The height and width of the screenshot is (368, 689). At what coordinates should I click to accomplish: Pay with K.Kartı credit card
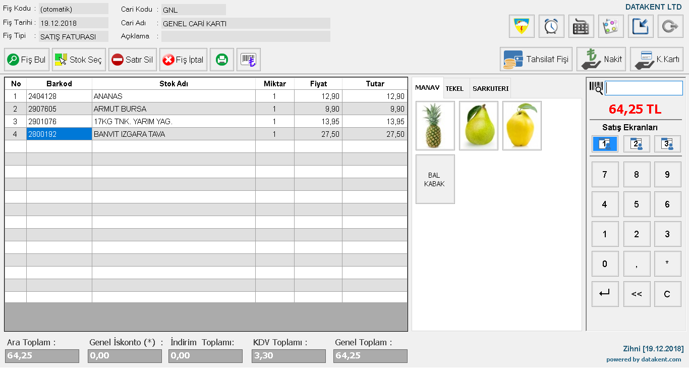(657, 59)
